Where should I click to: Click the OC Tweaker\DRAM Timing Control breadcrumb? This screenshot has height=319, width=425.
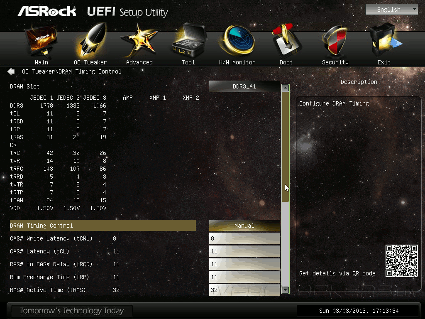pos(71,71)
